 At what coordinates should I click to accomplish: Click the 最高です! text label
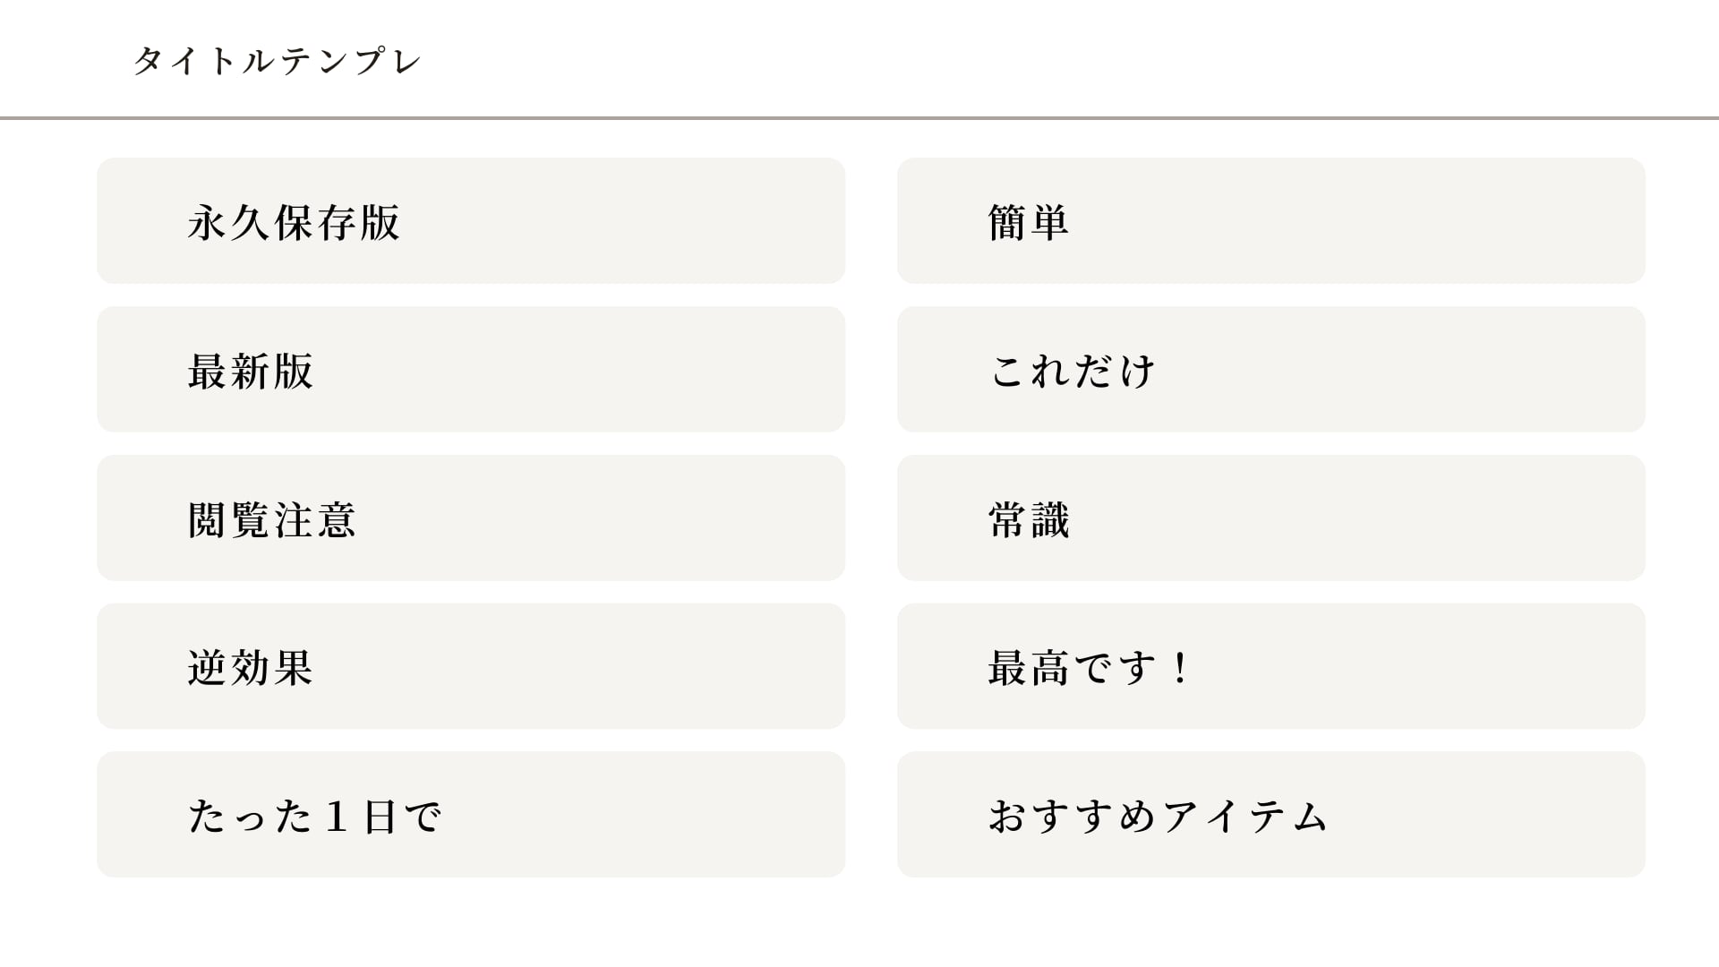coord(1089,668)
